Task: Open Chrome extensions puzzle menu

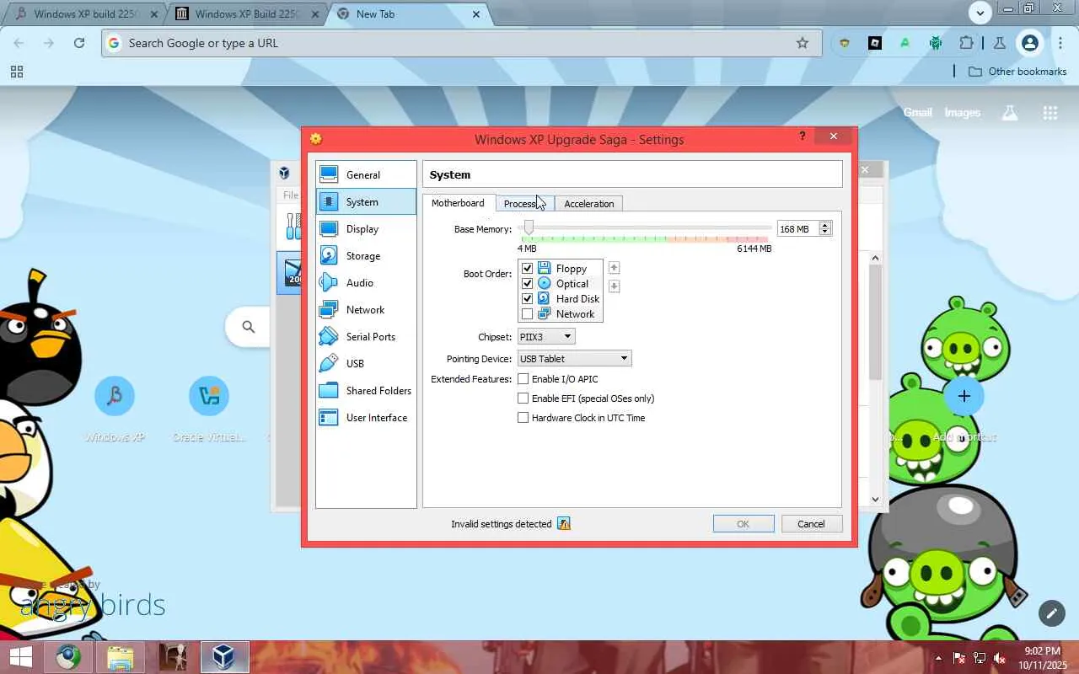Action: tap(966, 43)
